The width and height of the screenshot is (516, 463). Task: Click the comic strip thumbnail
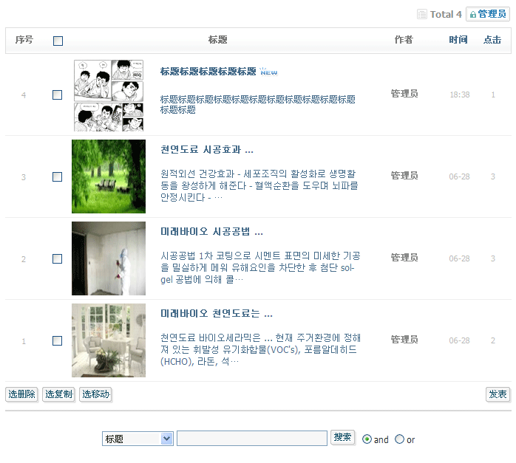coord(109,95)
